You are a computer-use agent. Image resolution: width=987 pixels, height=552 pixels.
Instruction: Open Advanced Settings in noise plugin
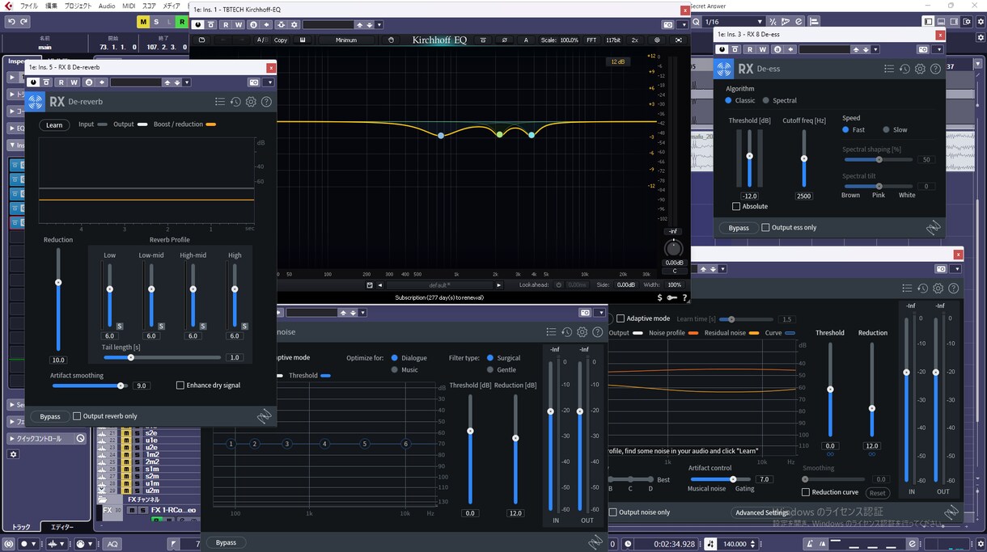click(x=761, y=512)
